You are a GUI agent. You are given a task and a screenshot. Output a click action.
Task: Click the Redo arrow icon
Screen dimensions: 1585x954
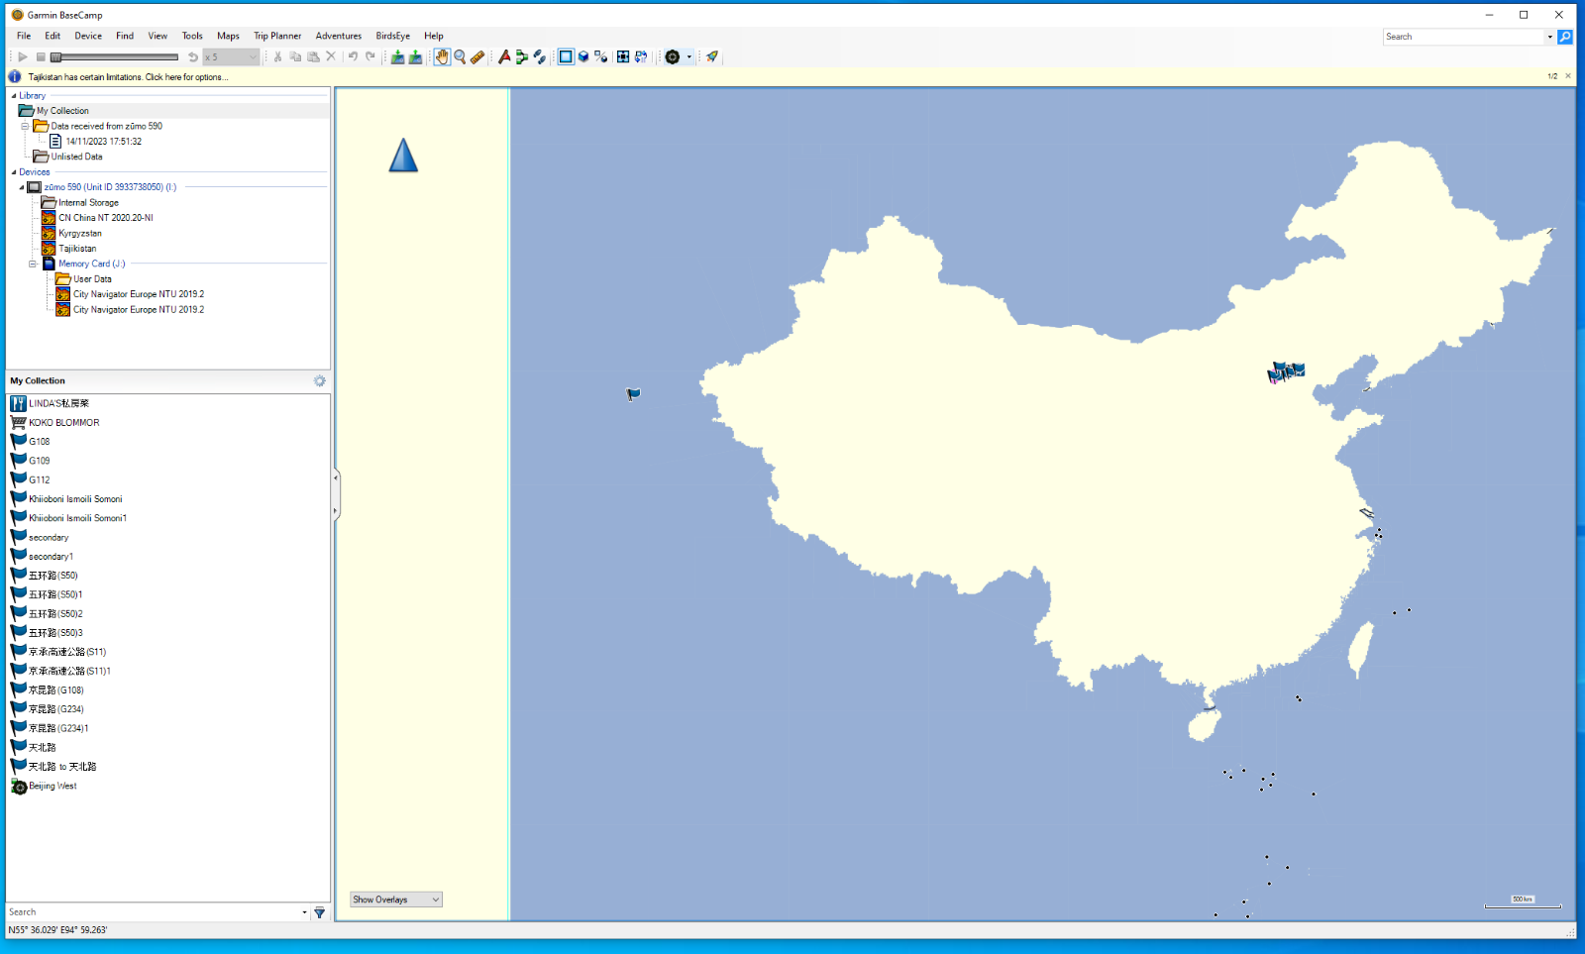(370, 56)
